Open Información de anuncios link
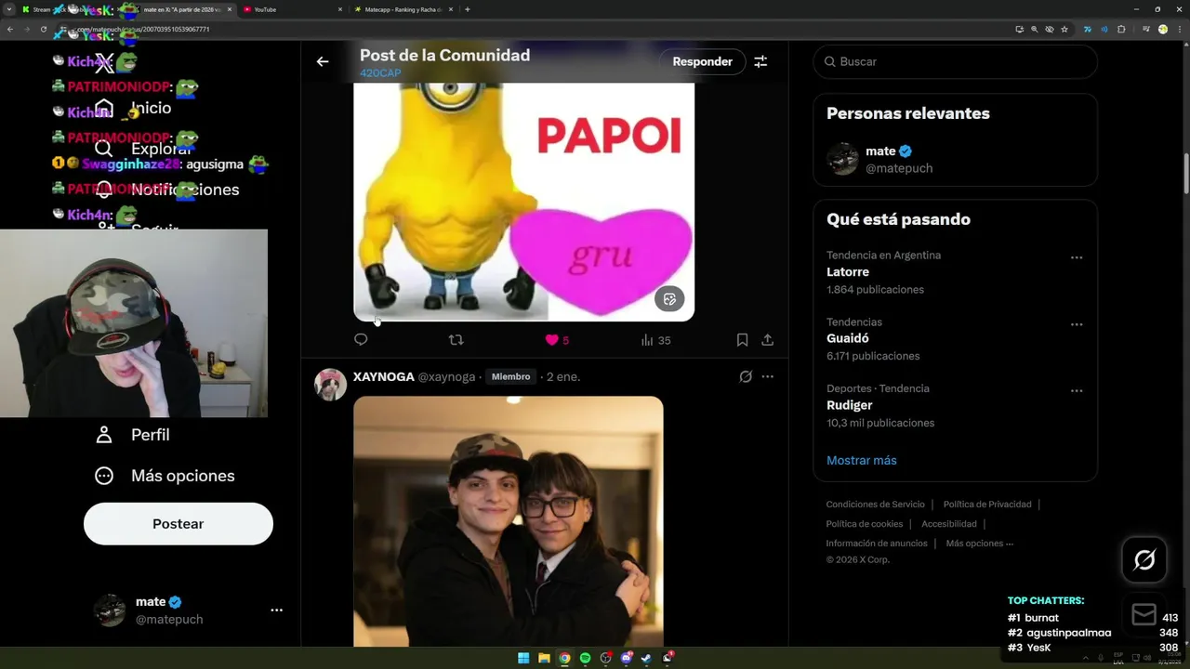The height and width of the screenshot is (669, 1190). pyautogui.click(x=877, y=544)
